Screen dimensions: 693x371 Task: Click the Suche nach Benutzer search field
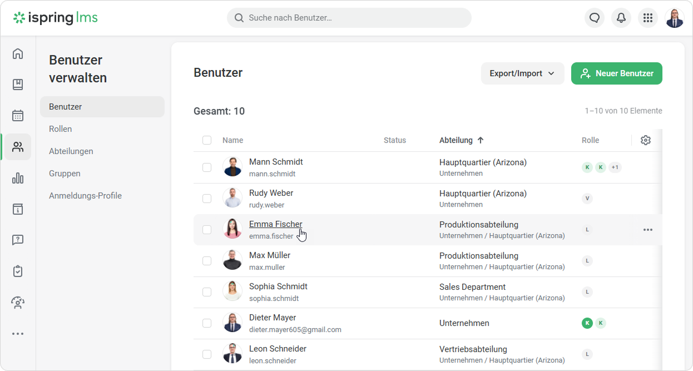click(349, 18)
